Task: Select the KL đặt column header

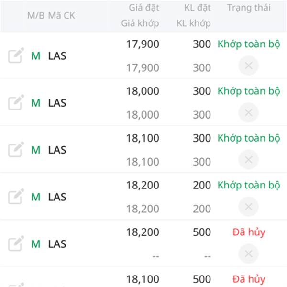Action: [198, 8]
